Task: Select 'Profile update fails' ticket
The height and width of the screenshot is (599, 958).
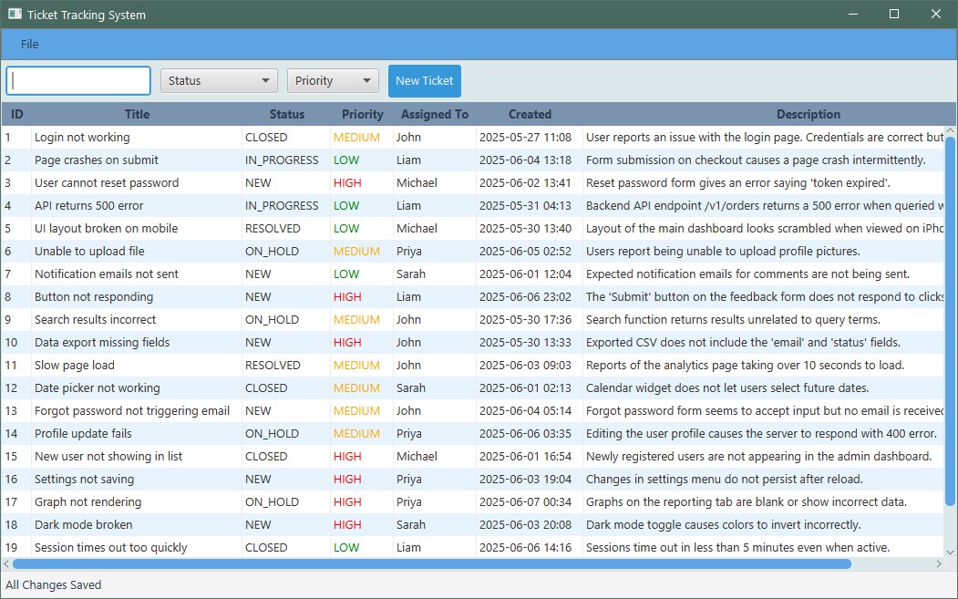Action: pos(83,434)
